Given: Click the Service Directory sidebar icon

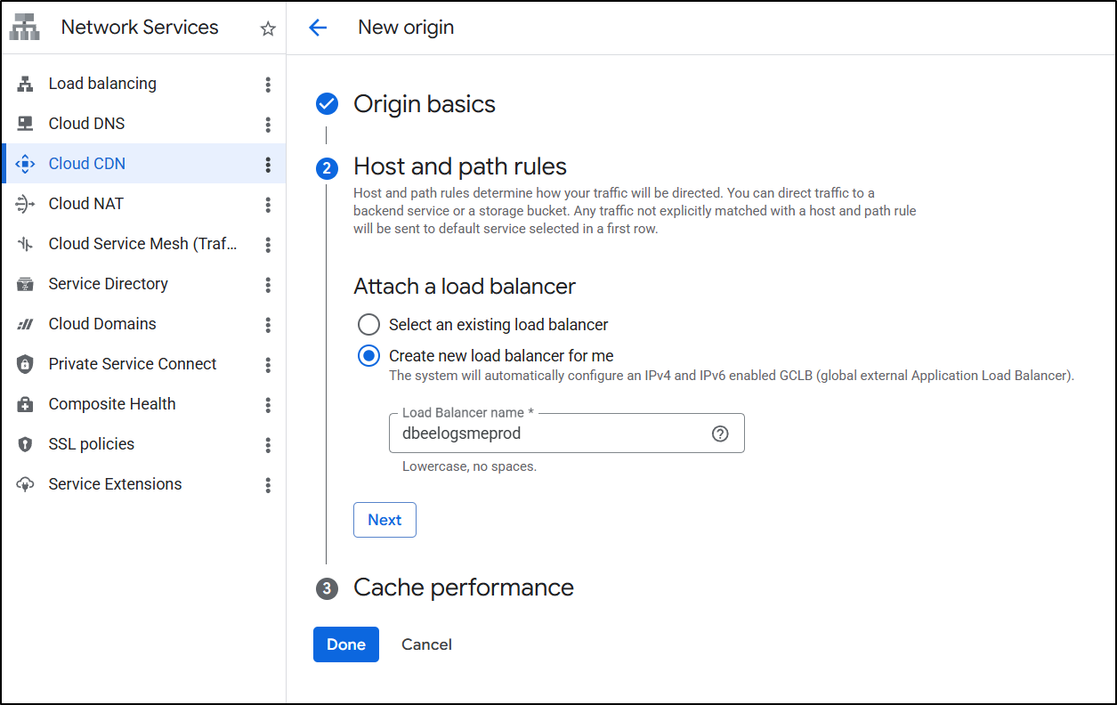Looking at the screenshot, I should point(25,284).
